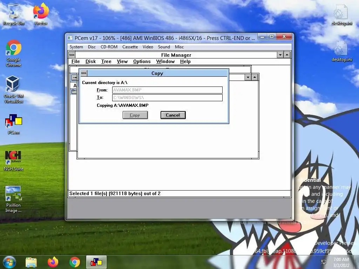Click the PCem window title icon

(x=70, y=38)
